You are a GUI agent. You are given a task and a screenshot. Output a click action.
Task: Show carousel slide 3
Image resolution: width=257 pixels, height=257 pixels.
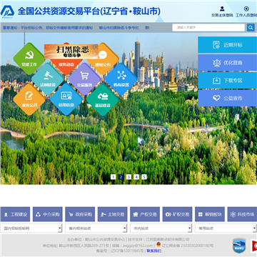[x=128, y=177]
